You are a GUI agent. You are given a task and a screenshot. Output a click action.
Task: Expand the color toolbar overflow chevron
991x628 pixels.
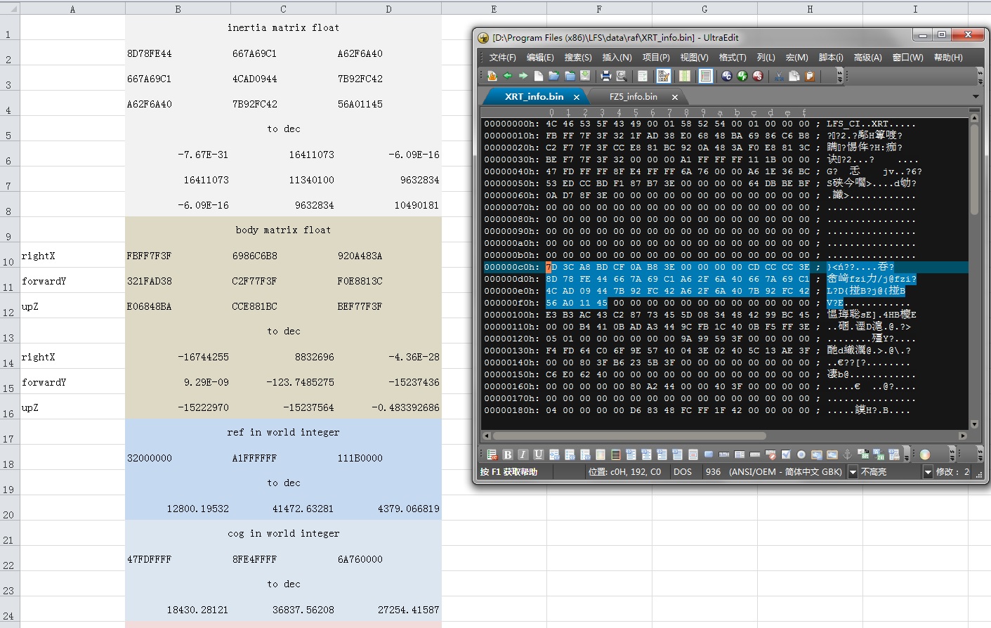point(952,454)
